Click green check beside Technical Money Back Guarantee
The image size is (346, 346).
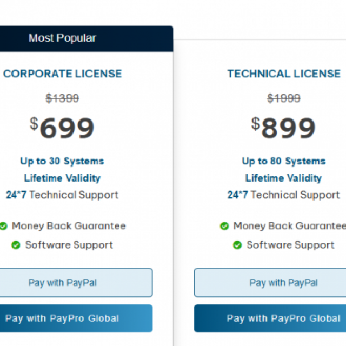point(224,226)
